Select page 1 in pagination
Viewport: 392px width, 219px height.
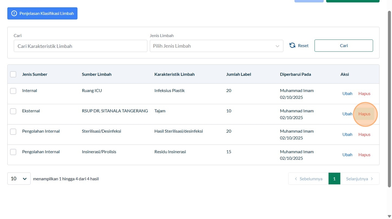tap(334, 179)
